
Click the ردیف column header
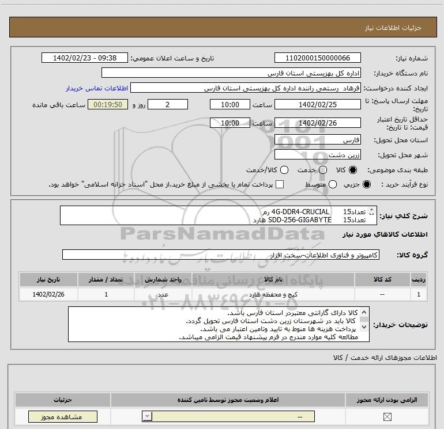(x=419, y=279)
